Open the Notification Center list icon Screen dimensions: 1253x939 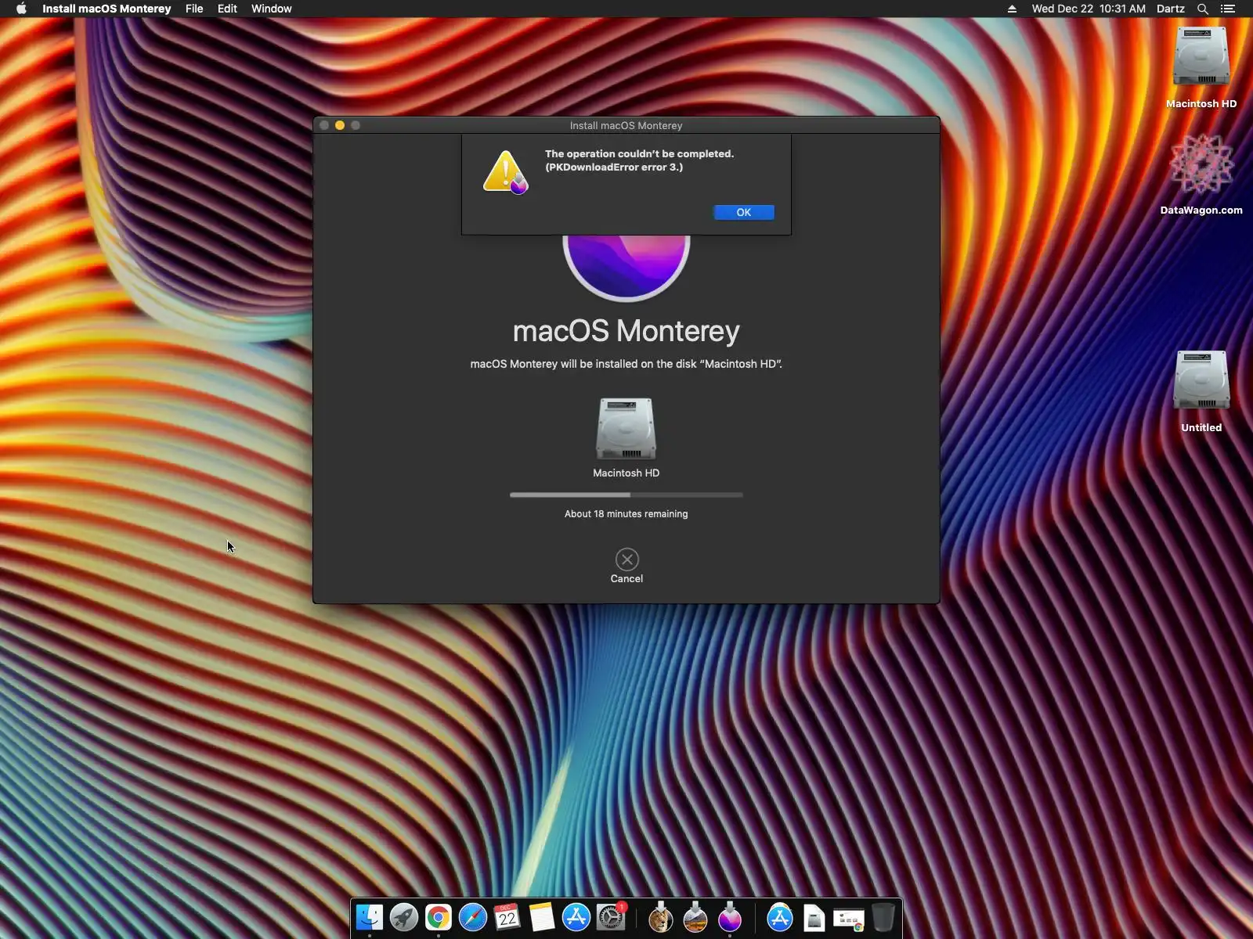pyautogui.click(x=1228, y=9)
